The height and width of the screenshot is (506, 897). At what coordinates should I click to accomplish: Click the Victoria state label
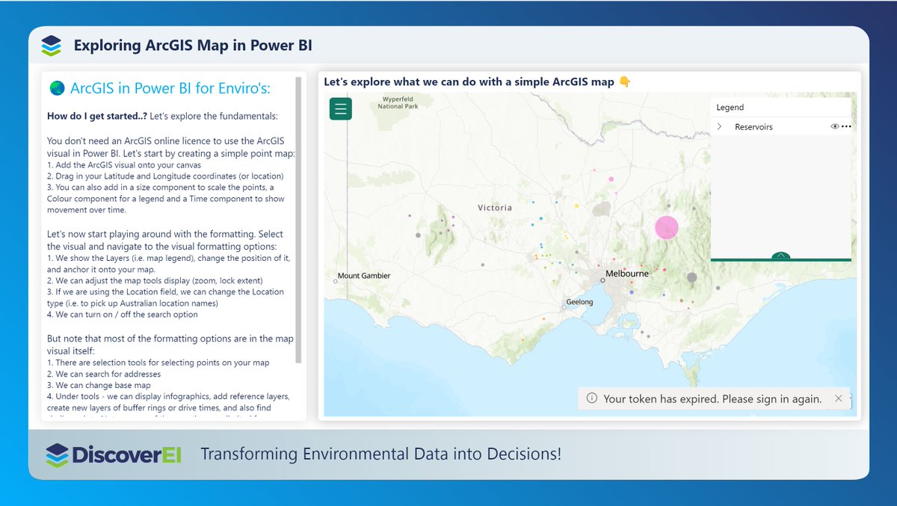pos(495,207)
